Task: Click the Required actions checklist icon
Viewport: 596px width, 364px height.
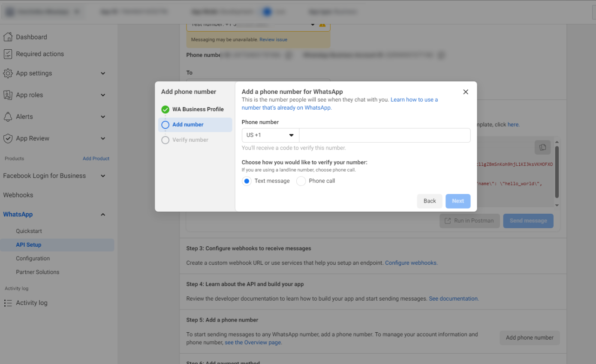Action: (8, 54)
